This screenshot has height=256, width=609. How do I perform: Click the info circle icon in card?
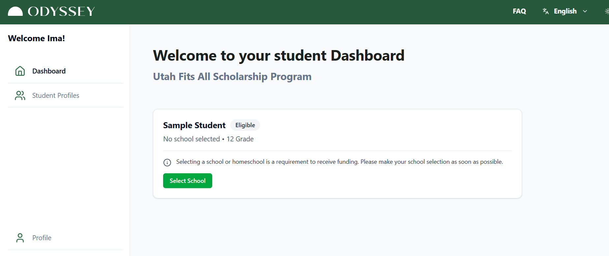167,162
